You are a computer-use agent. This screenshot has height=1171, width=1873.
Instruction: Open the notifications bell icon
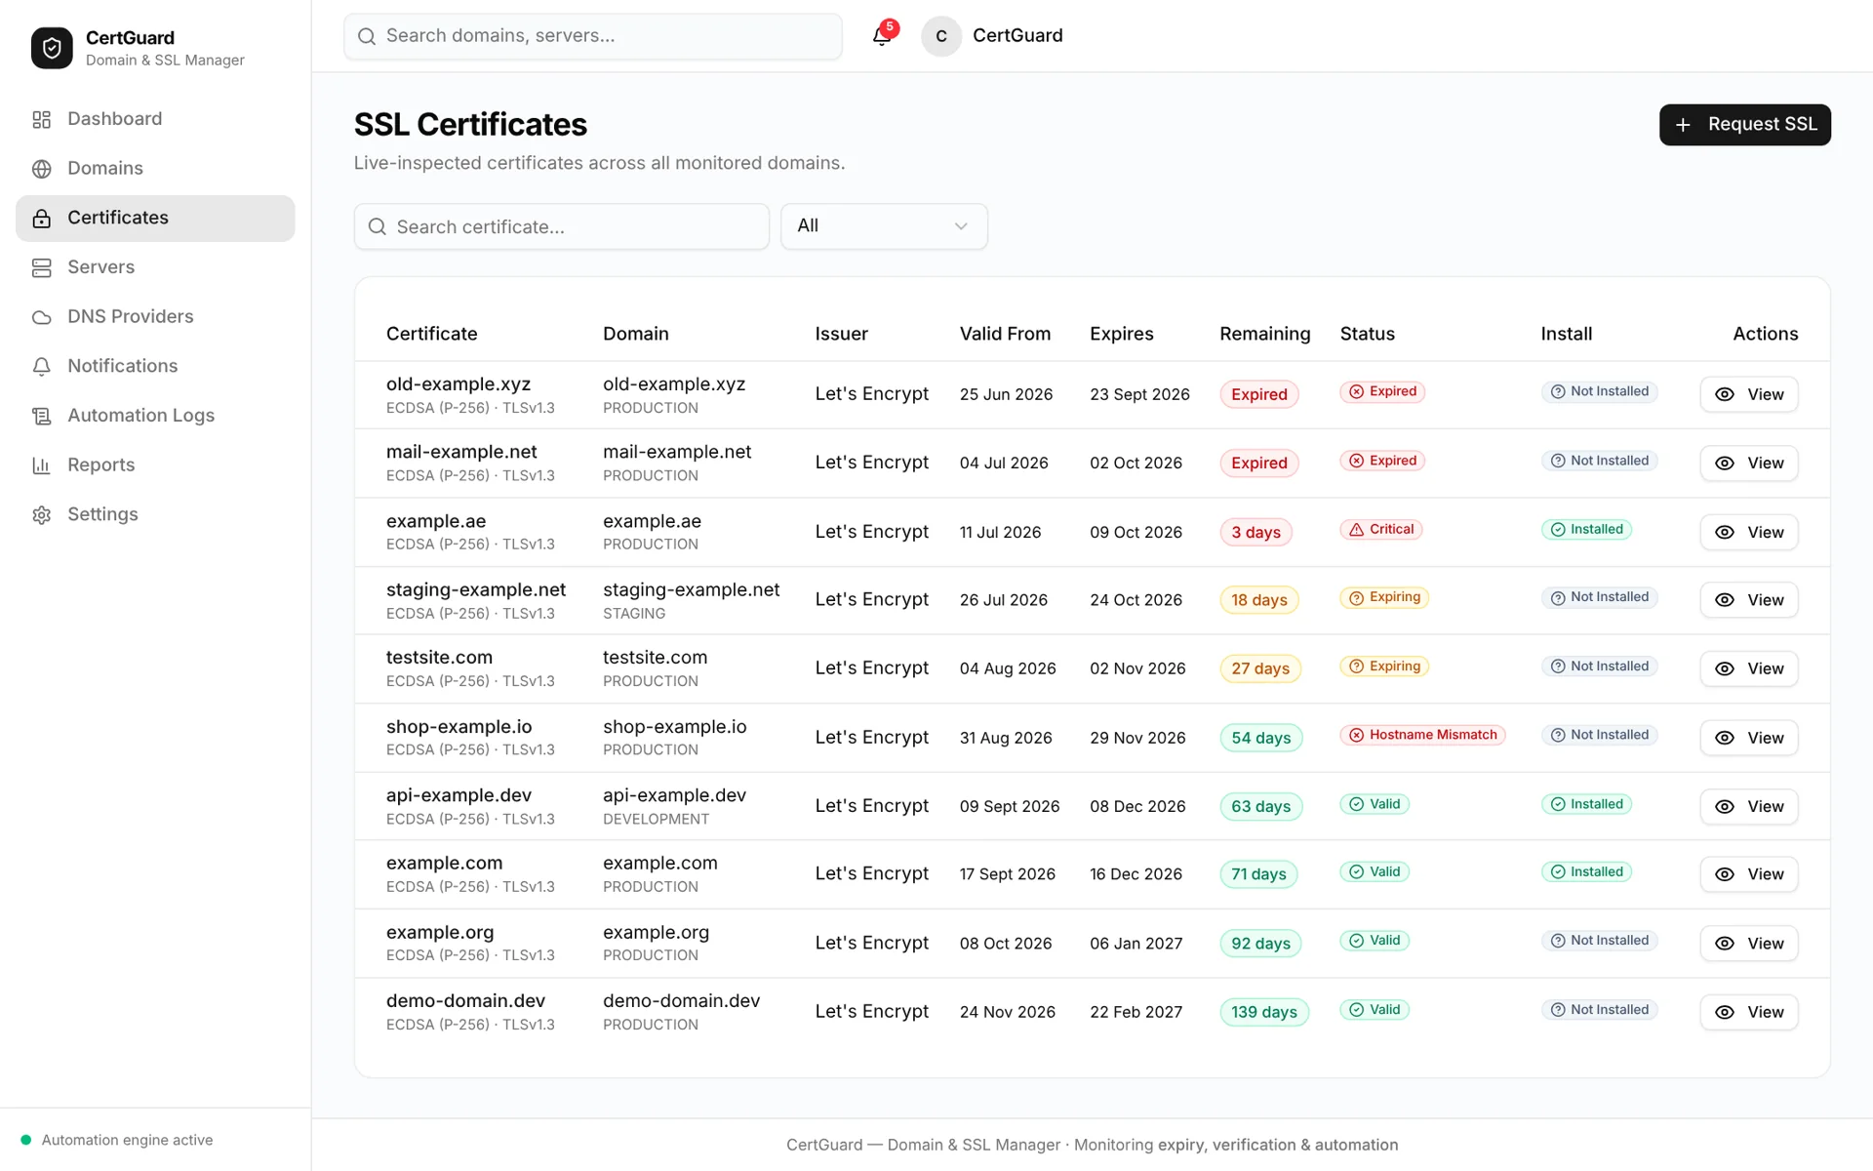(x=882, y=36)
